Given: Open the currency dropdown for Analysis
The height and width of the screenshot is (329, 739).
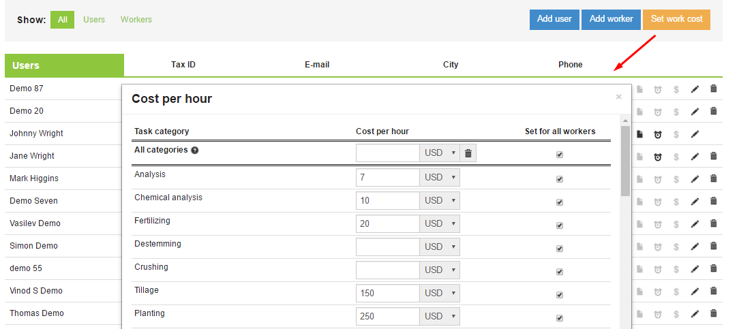Looking at the screenshot, I should coord(440,177).
